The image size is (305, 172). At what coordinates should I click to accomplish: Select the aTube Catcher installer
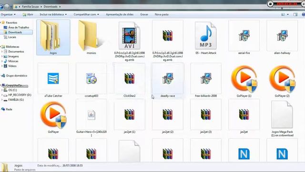pyautogui.click(x=53, y=78)
